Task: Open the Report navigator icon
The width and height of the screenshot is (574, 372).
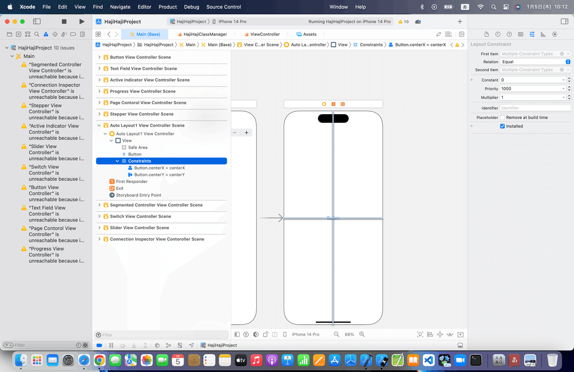Action: click(83, 34)
